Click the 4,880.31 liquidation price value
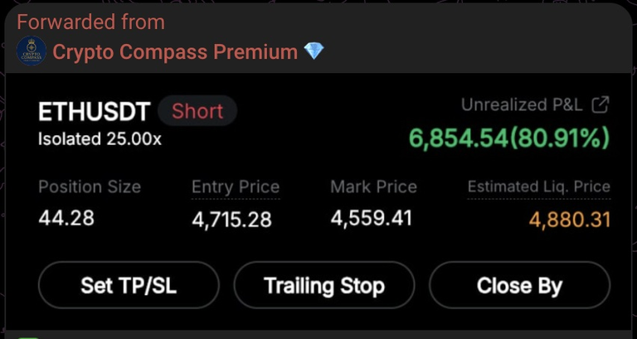The height and width of the screenshot is (339, 637). pyautogui.click(x=570, y=220)
